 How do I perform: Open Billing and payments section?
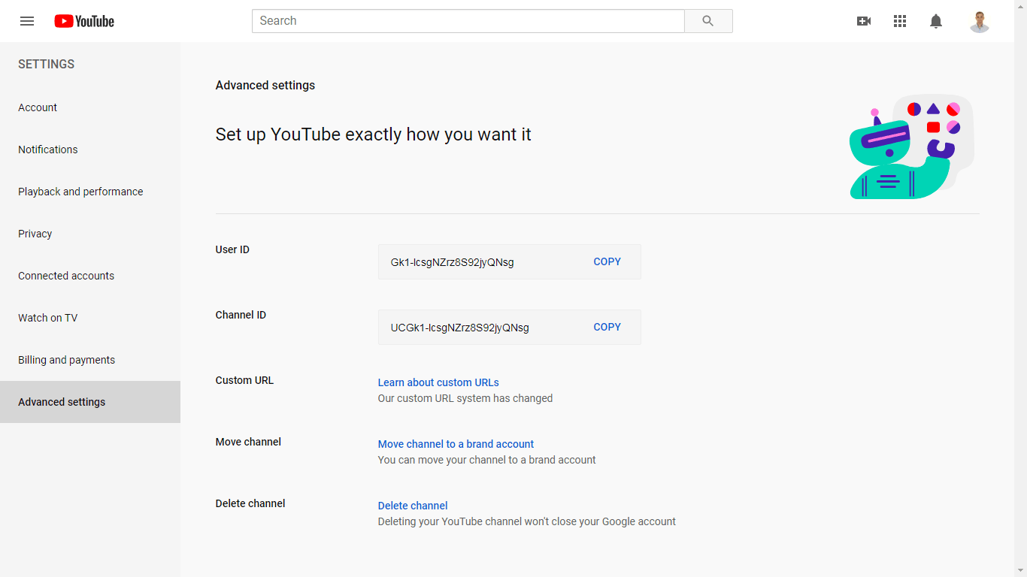coord(67,360)
